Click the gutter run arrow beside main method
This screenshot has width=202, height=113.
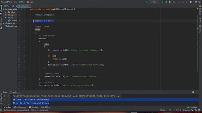point(21,9)
